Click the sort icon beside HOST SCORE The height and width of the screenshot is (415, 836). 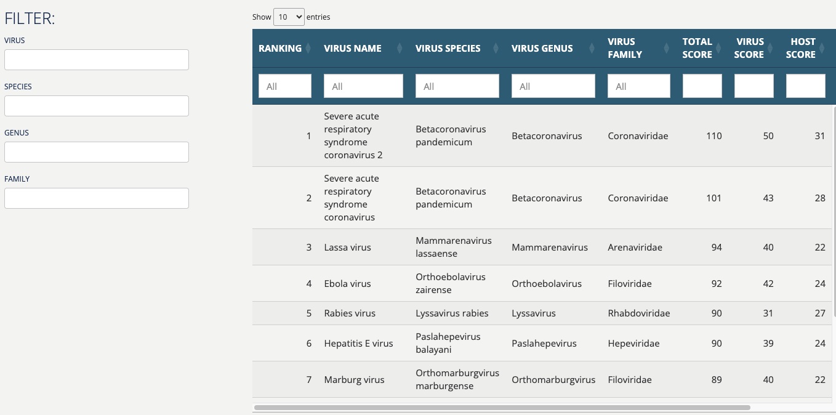pyautogui.click(x=821, y=47)
